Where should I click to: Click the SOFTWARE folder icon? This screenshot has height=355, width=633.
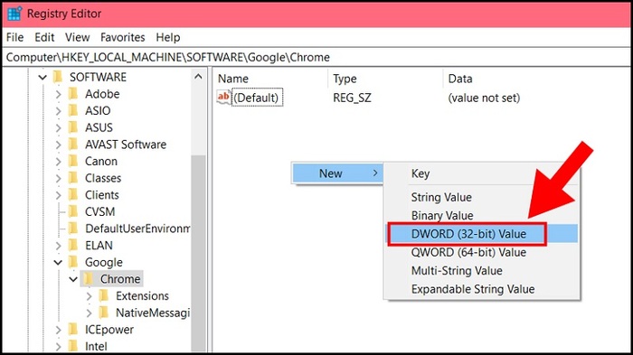tap(58, 77)
